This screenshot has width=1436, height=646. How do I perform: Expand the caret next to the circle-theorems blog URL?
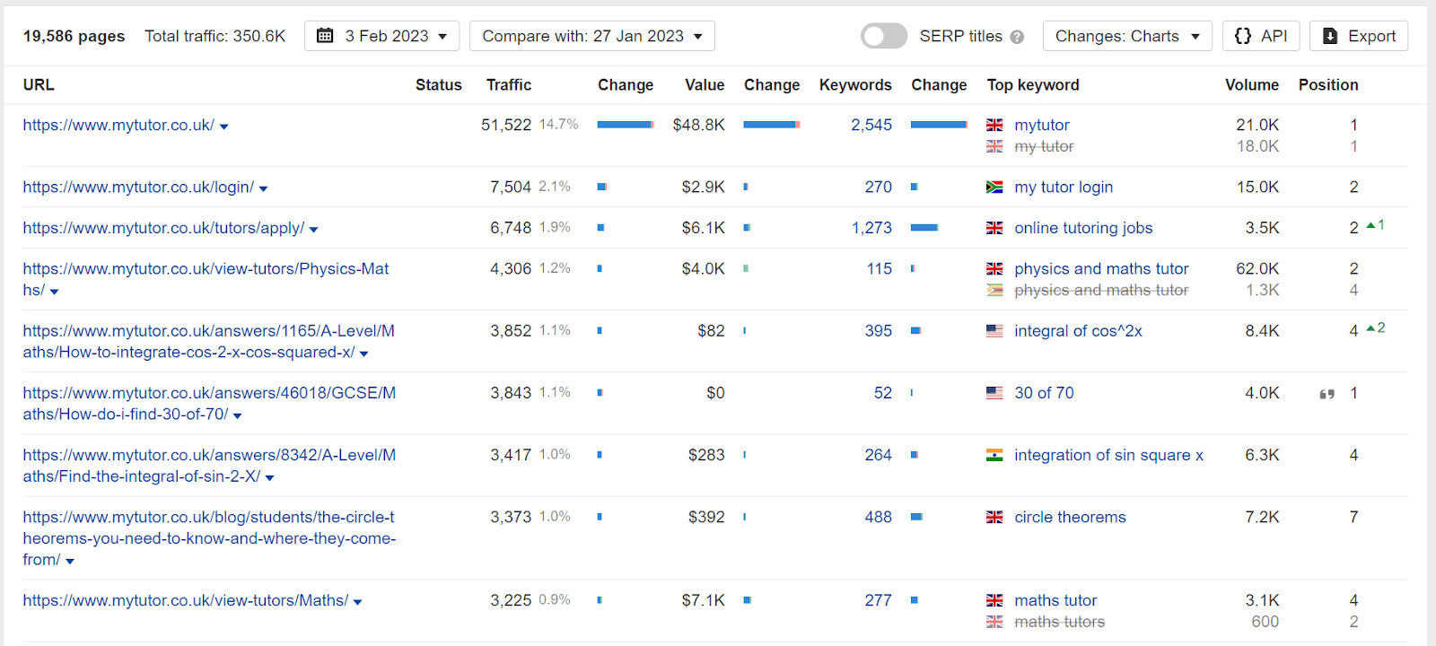tap(70, 561)
